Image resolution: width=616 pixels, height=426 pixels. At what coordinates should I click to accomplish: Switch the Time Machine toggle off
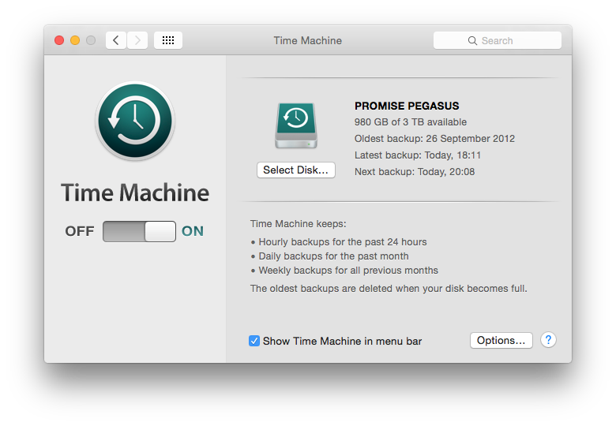(x=139, y=231)
